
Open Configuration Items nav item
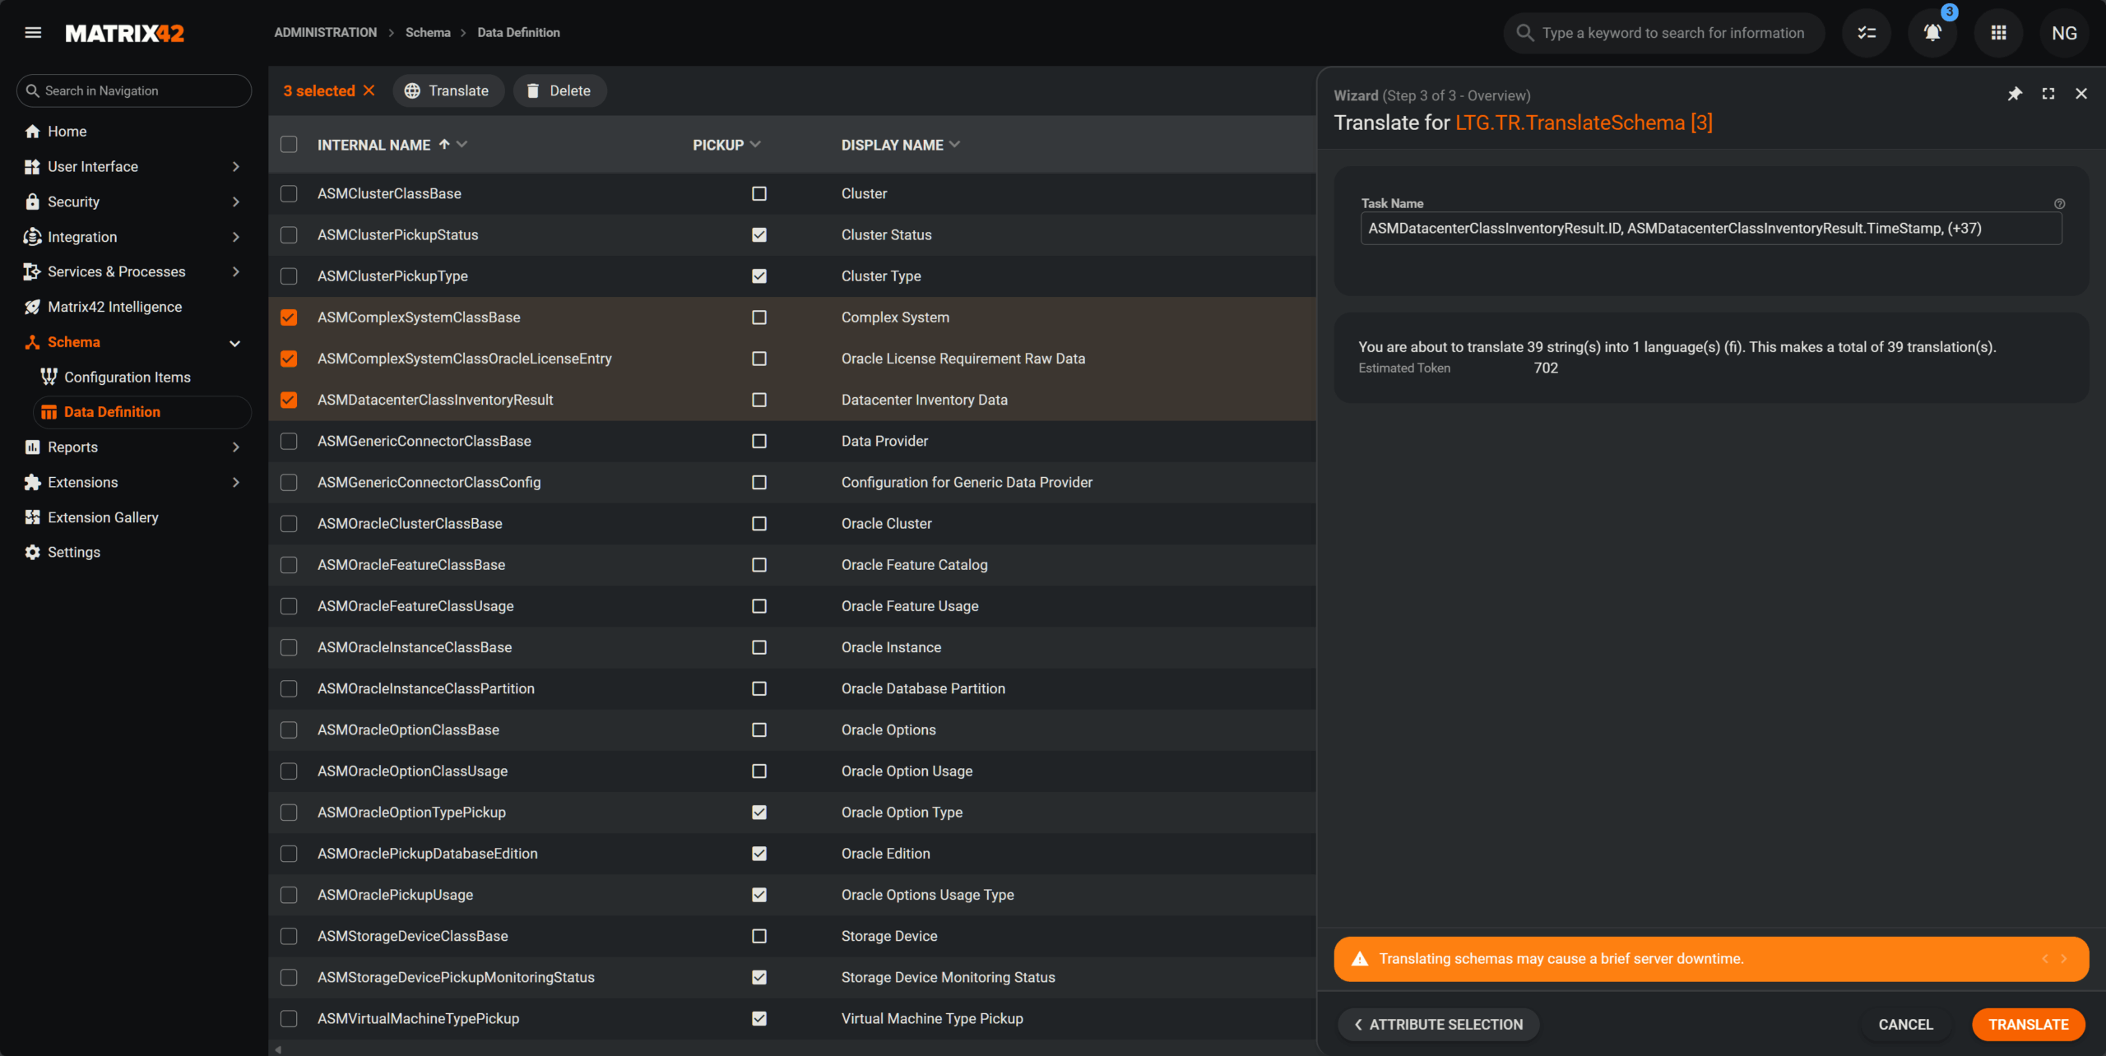click(141, 377)
